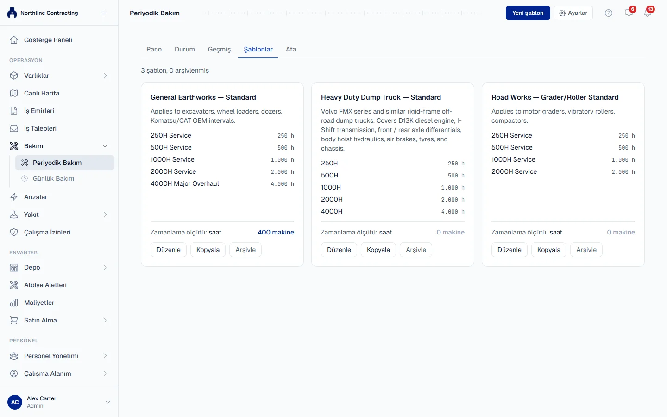
Task: Click the Günlük Bakım clock icon
Action: pos(25,178)
